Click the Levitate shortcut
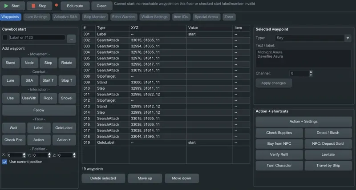This screenshot has height=190, width=356. pyautogui.click(x=328, y=154)
